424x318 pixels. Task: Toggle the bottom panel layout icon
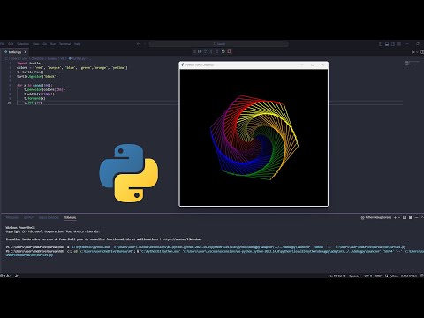(x=387, y=44)
